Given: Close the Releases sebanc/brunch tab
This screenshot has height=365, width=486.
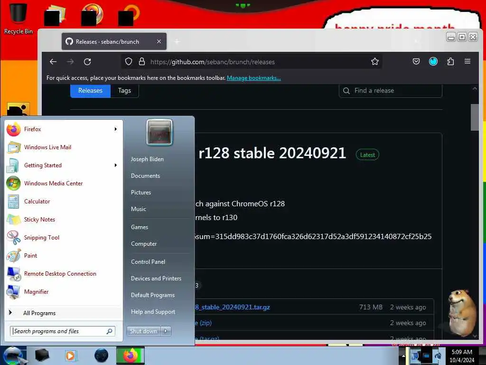Looking at the screenshot, I should (x=159, y=41).
